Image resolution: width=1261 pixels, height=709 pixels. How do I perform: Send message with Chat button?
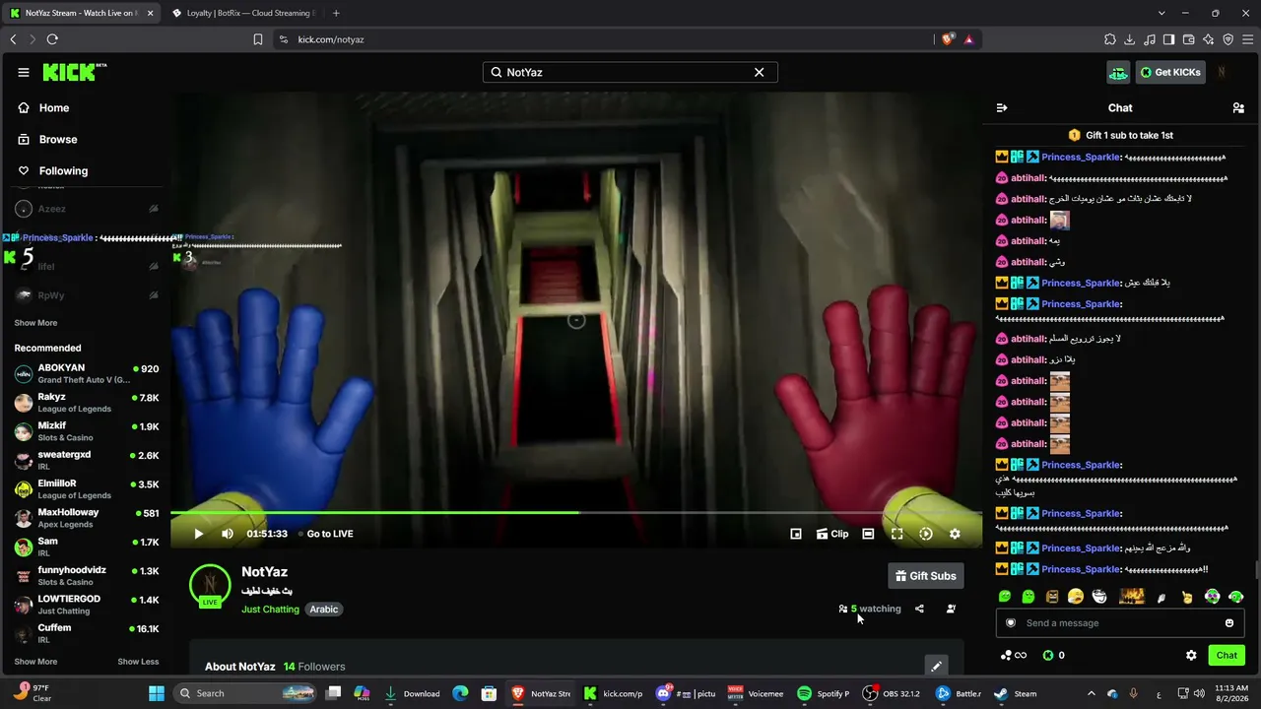click(1227, 656)
